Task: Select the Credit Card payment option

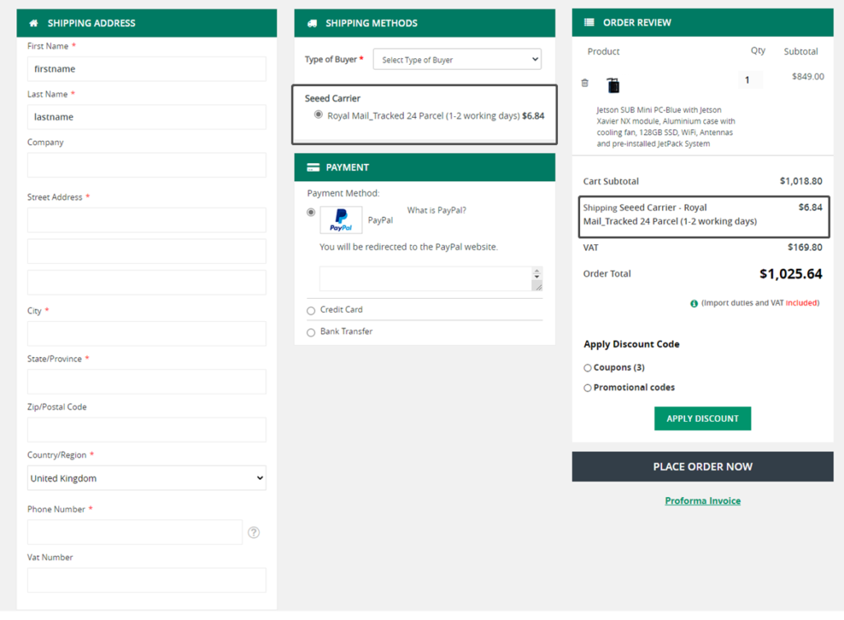Action: point(311,310)
